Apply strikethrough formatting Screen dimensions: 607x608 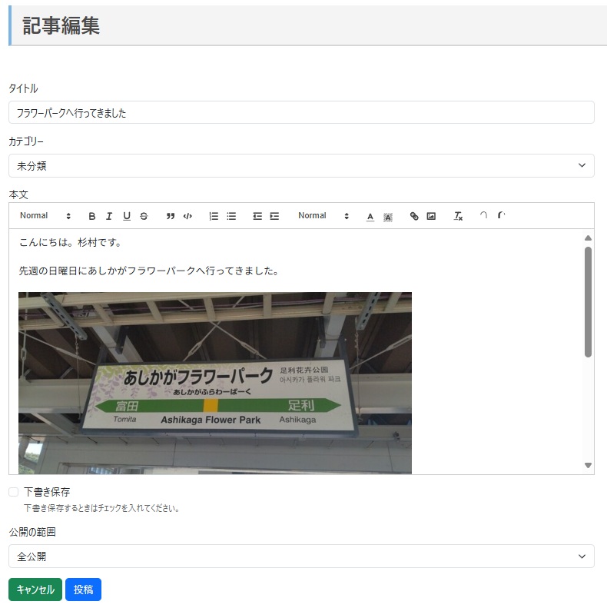[x=144, y=216]
